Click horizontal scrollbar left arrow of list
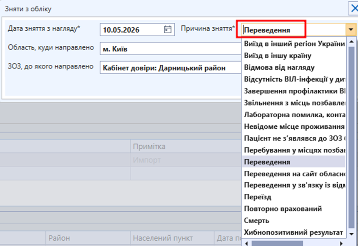 (246, 243)
